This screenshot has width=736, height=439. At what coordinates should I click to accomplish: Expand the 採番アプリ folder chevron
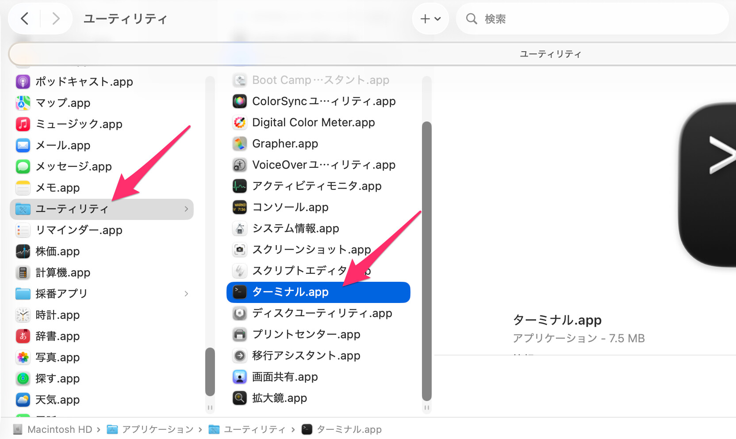186,294
